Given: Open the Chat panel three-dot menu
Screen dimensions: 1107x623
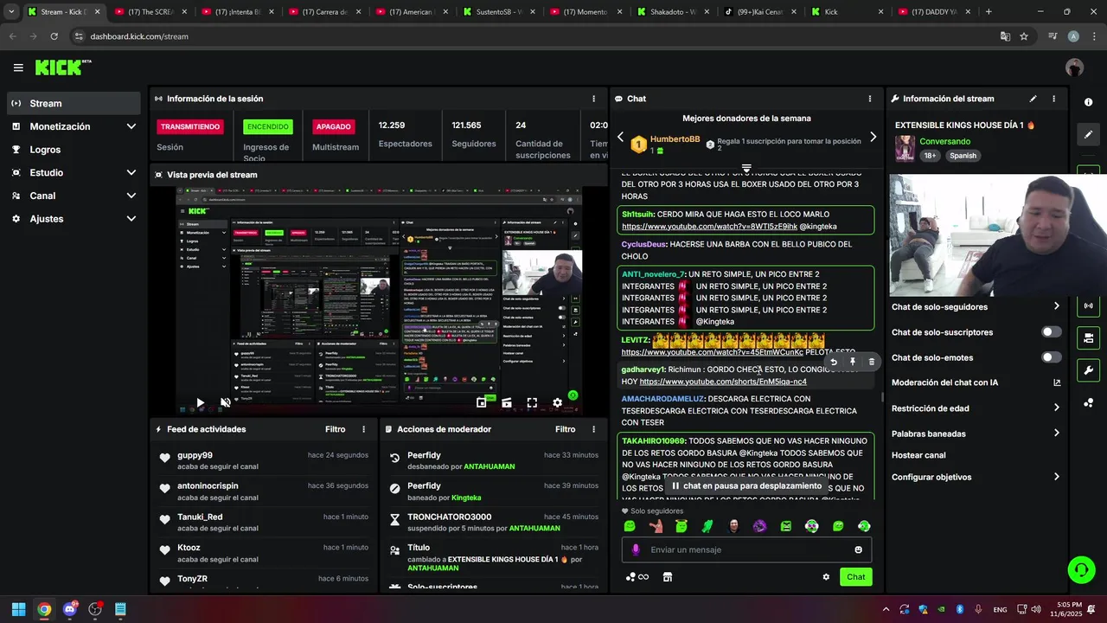Looking at the screenshot, I should point(870,99).
